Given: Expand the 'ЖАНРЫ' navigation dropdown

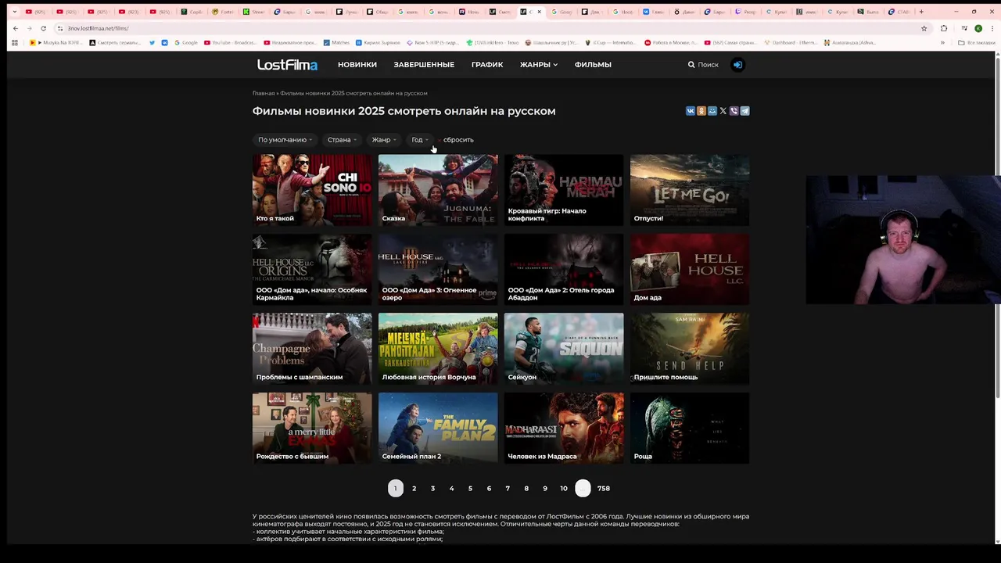Looking at the screenshot, I should pos(539,65).
